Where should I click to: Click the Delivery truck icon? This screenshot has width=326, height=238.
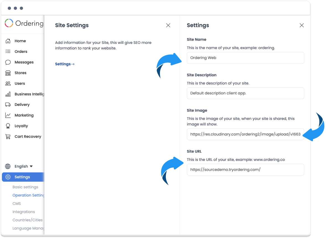point(8,105)
